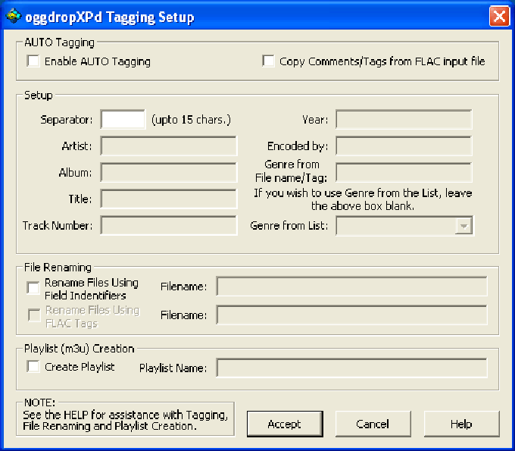Screen dimensions: 515x451
Task: Click the Album field
Action: pos(168,172)
